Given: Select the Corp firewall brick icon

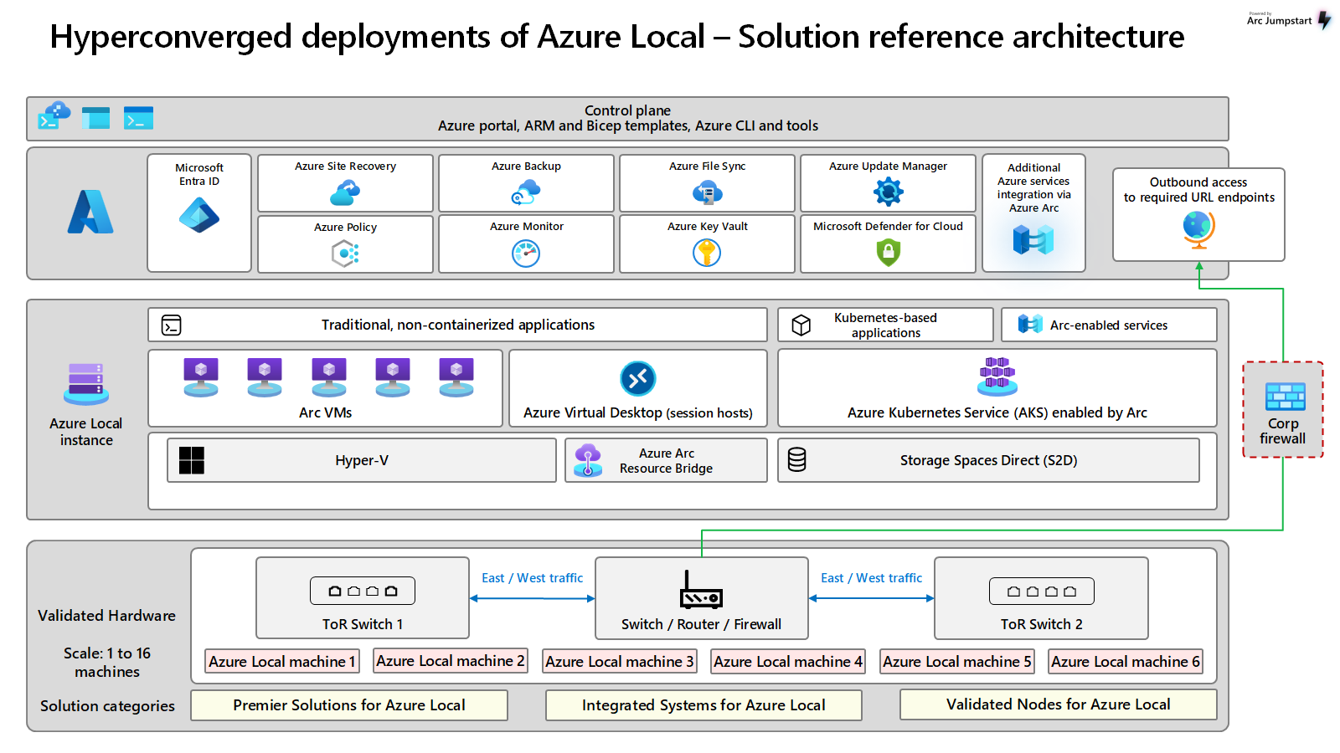Looking at the screenshot, I should click(1285, 397).
